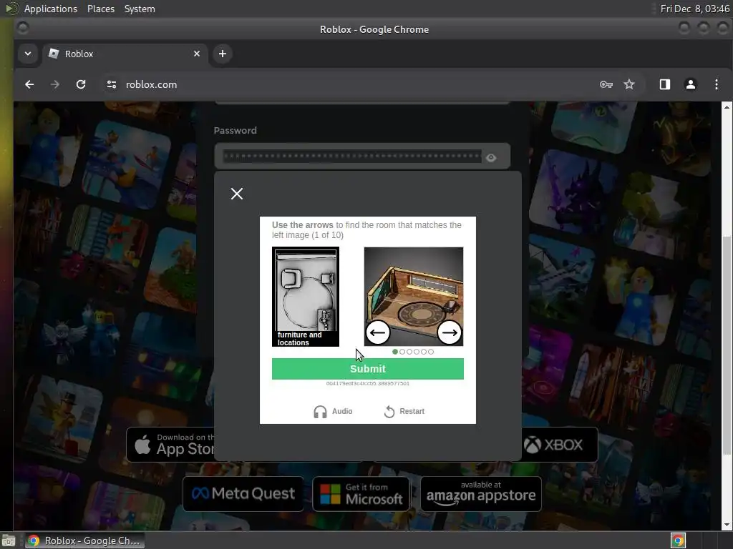The width and height of the screenshot is (733, 549).
Task: Toggle password visibility eye icon
Action: point(491,158)
